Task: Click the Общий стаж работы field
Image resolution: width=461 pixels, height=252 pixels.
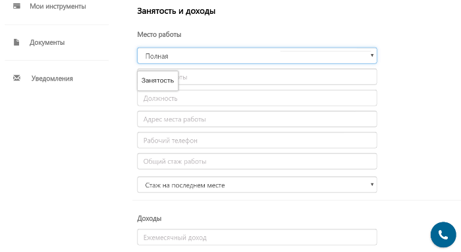Action: [x=257, y=162]
